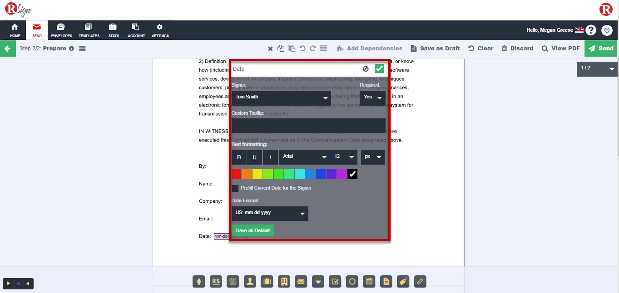Select the Signature pen field tool

pos(199,282)
